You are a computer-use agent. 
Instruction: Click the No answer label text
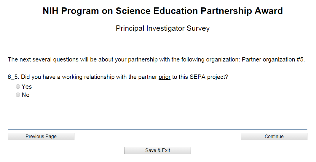[26, 95]
